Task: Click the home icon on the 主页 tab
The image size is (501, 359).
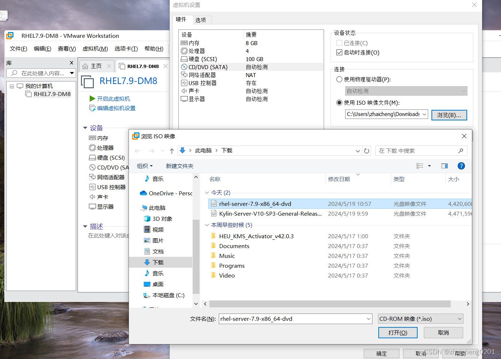Action: 85,66
